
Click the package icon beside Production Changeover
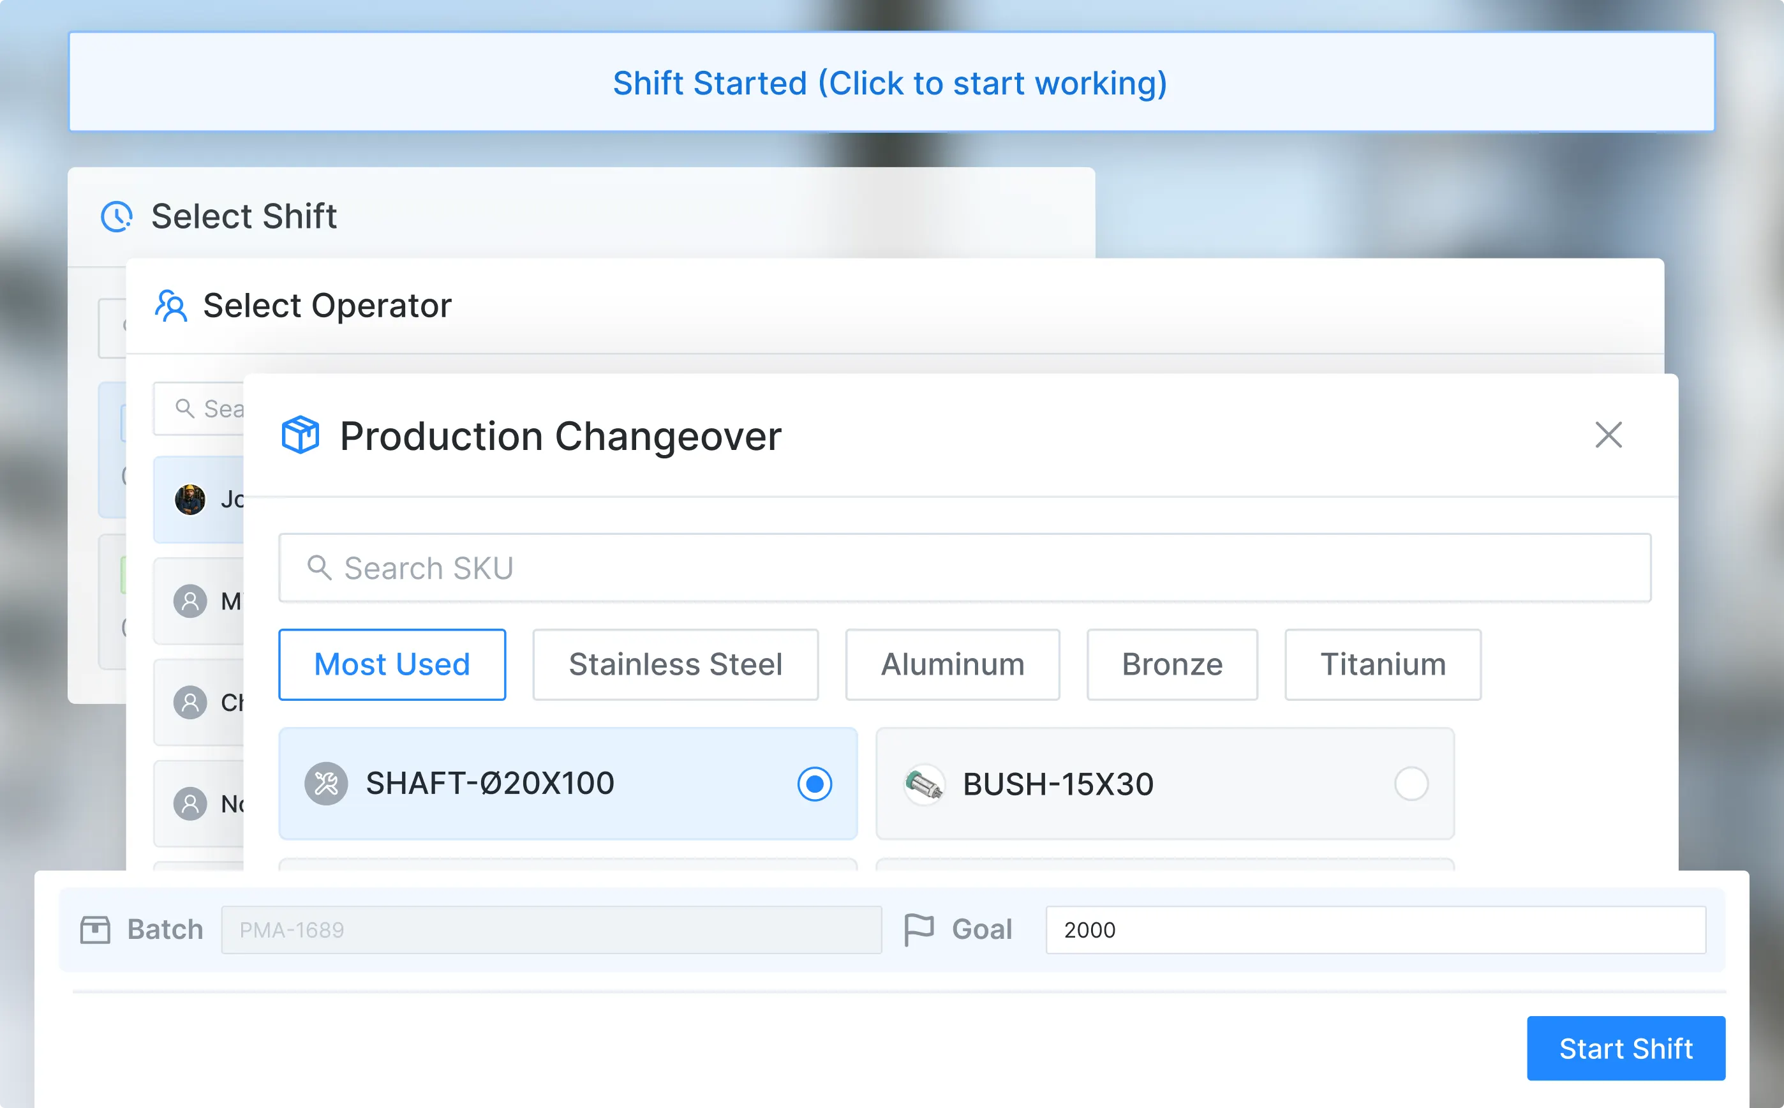click(301, 435)
